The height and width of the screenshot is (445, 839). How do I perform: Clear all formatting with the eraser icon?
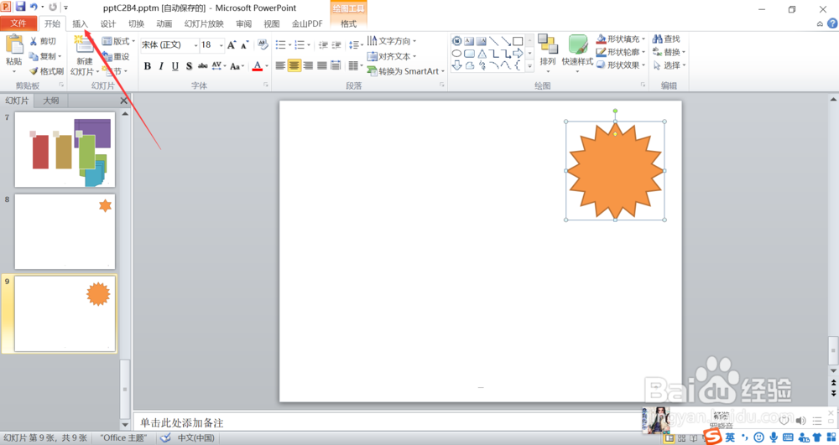(262, 45)
